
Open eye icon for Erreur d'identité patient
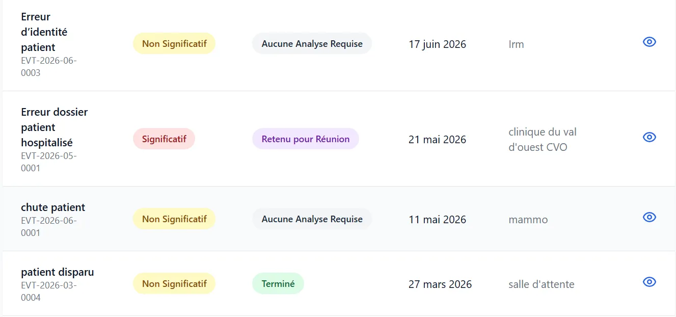pyautogui.click(x=649, y=42)
